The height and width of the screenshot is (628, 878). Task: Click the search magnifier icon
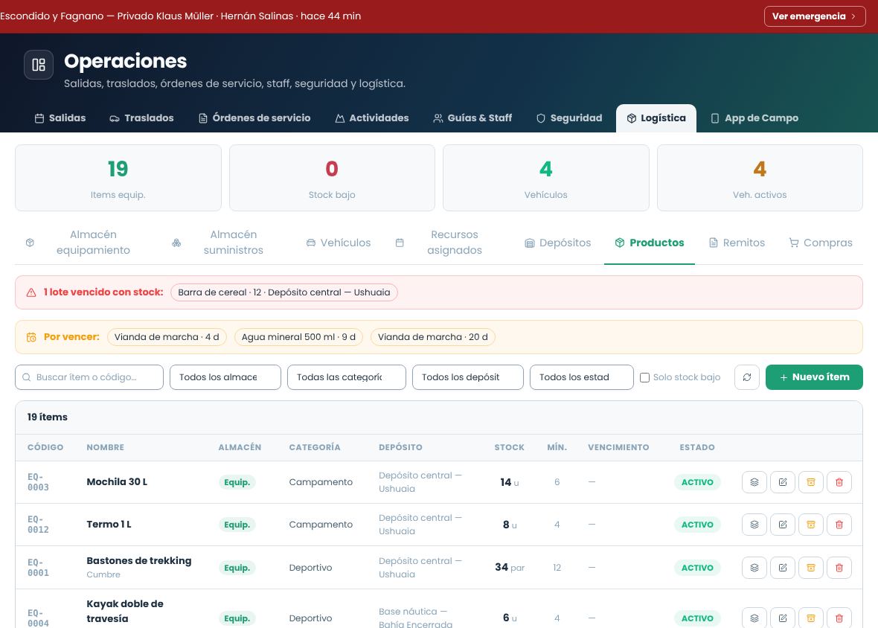pyautogui.click(x=26, y=377)
